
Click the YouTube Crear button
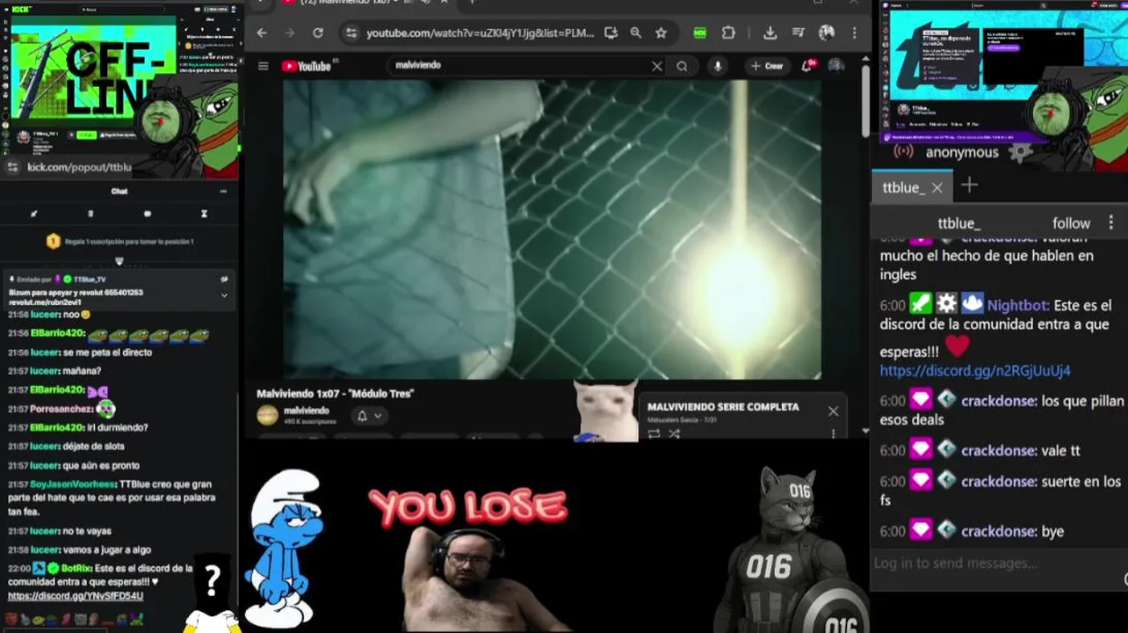point(767,66)
